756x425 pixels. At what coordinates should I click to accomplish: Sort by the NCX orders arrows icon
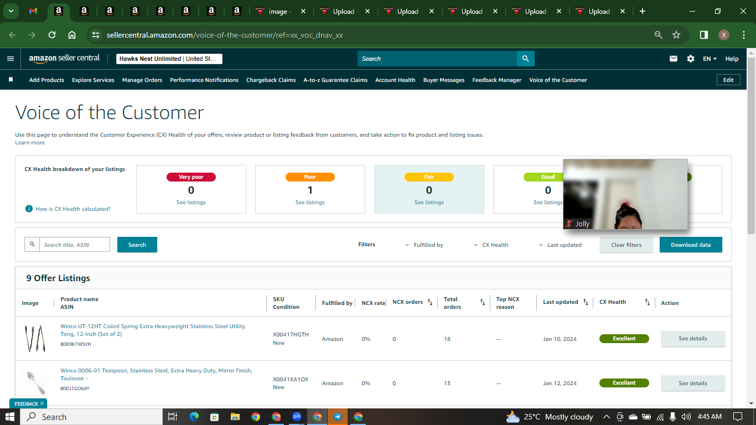(430, 302)
